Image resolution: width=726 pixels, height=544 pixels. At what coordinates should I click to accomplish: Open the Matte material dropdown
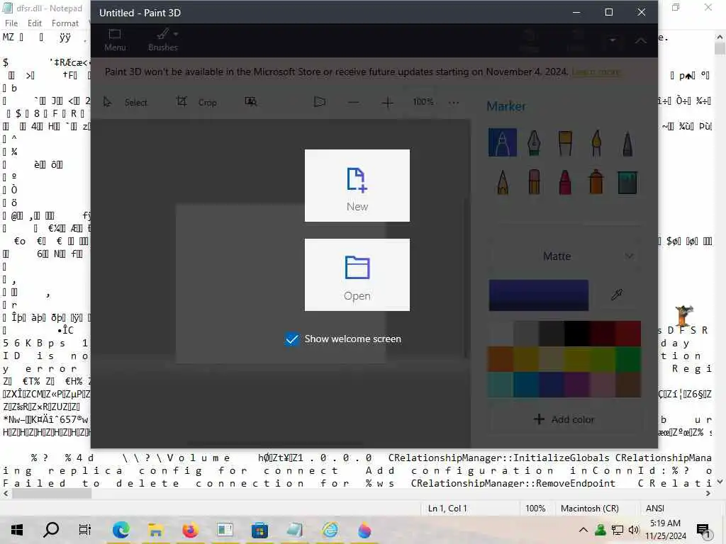click(x=565, y=256)
